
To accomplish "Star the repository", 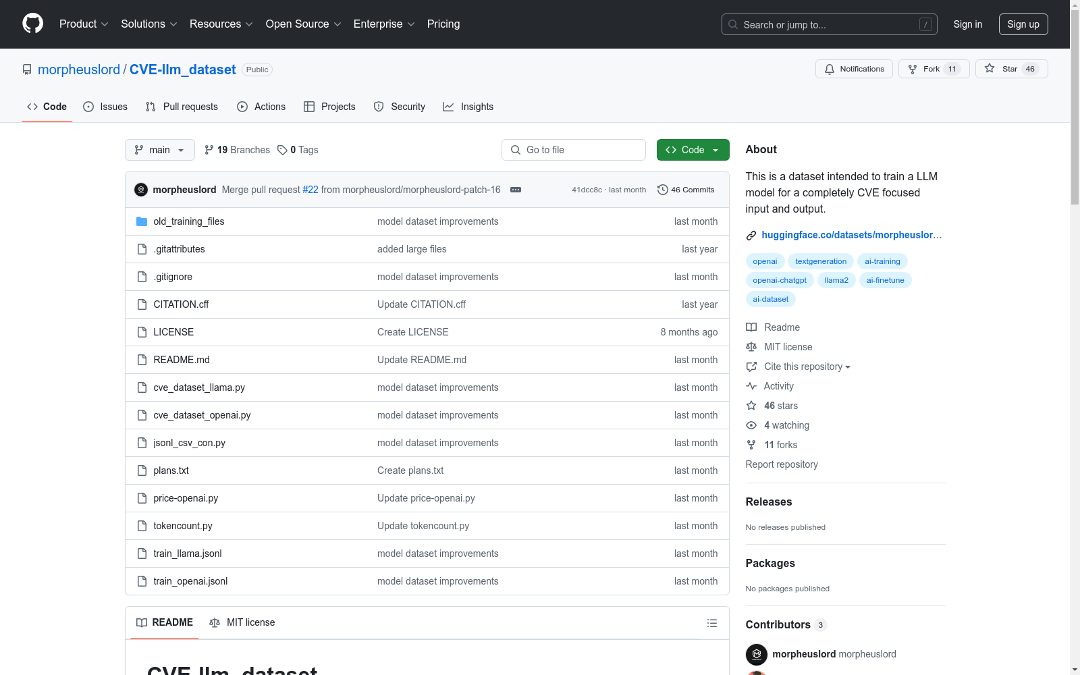I will click(1012, 69).
